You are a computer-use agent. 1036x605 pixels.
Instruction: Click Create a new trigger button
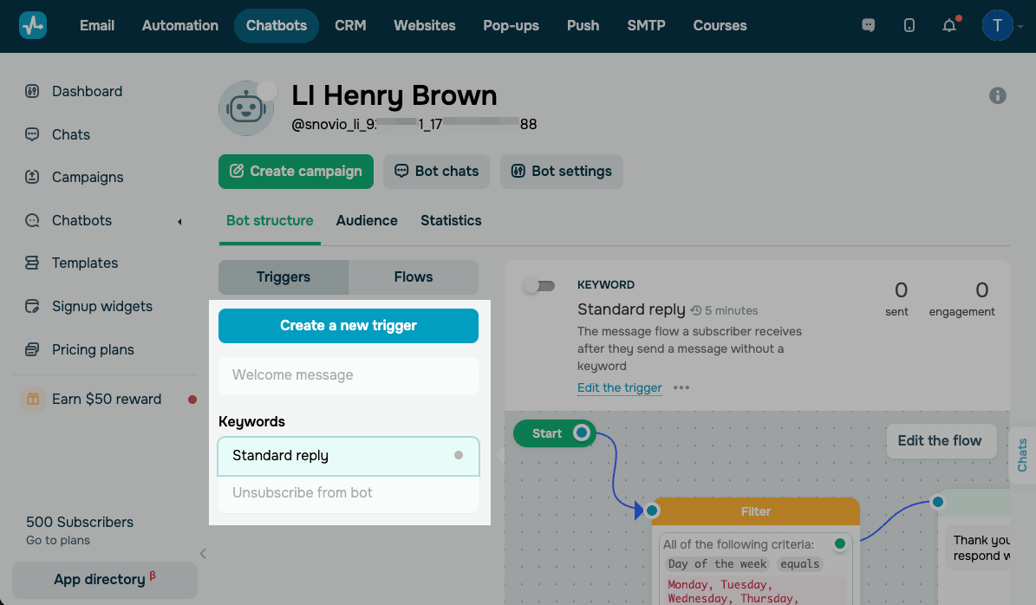tap(349, 326)
